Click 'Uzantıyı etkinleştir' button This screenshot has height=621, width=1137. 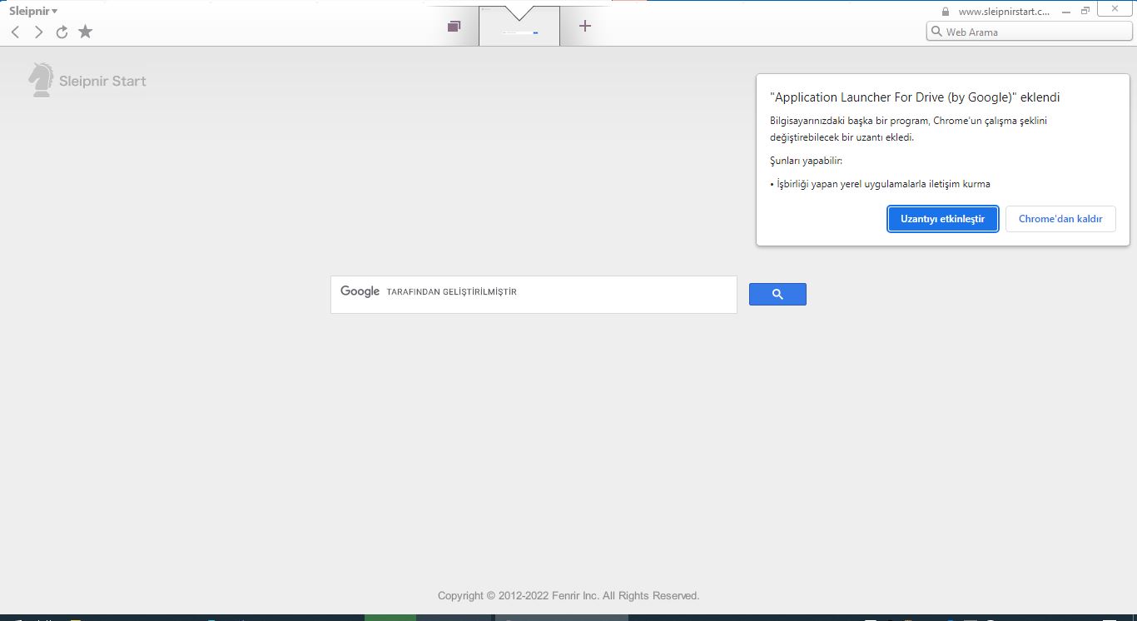tap(942, 219)
